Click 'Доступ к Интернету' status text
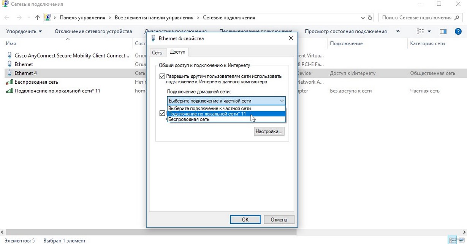The image size is (467, 244). click(x=353, y=73)
